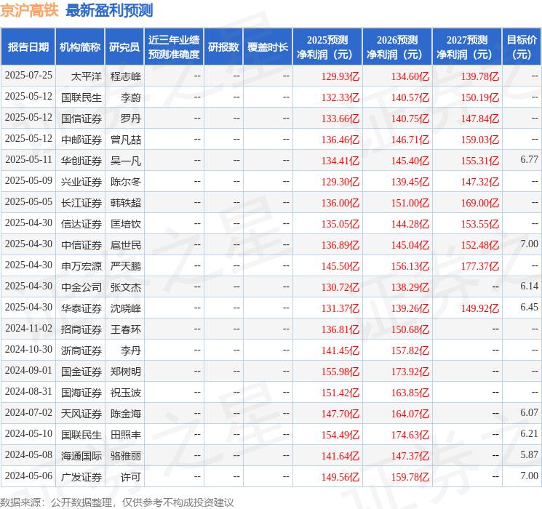The image size is (542, 509).
Task: Click analyst name 李蔚
Action: (x=131, y=97)
